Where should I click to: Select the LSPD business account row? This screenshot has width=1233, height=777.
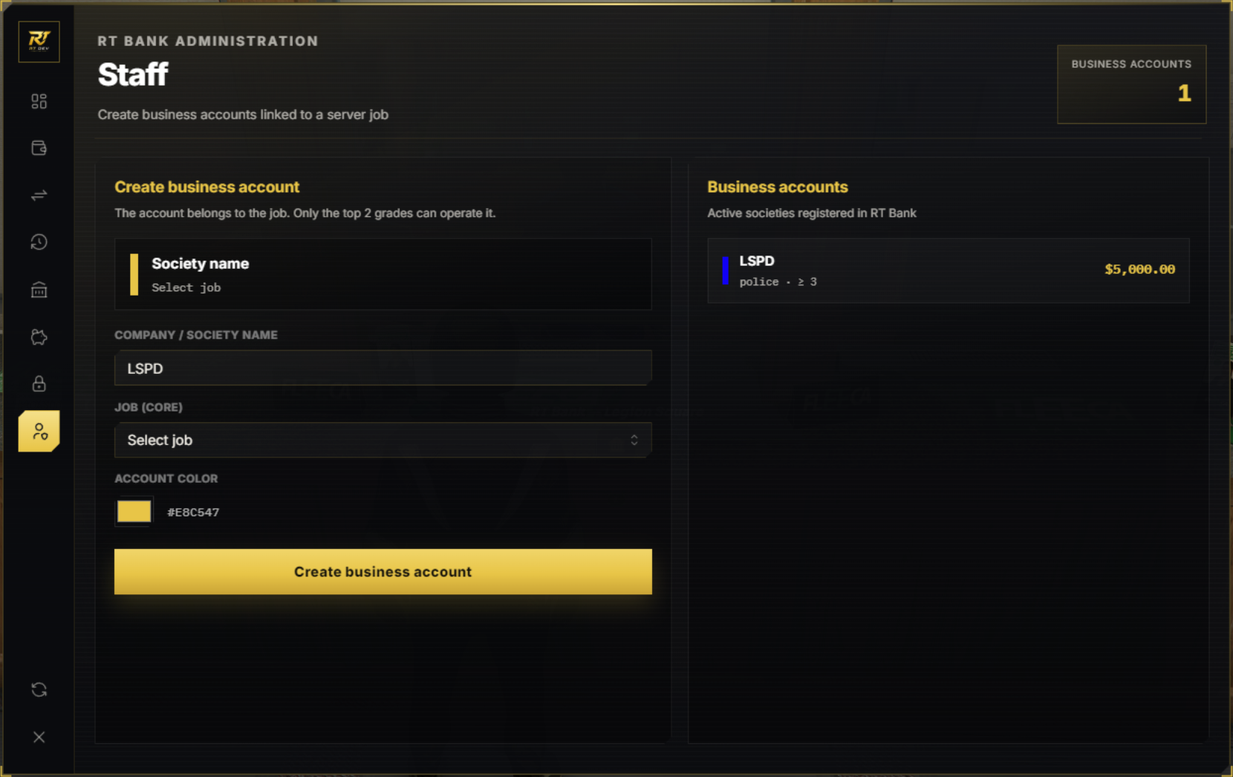[x=949, y=270]
